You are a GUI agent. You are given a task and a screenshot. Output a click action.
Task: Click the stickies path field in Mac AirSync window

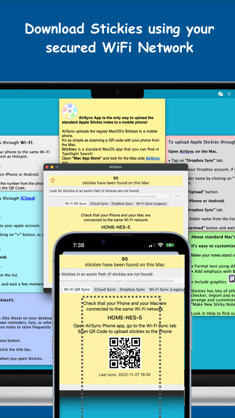(x=109, y=196)
